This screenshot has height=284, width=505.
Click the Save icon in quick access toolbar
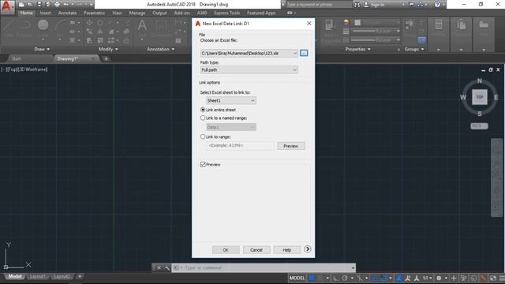point(39,5)
